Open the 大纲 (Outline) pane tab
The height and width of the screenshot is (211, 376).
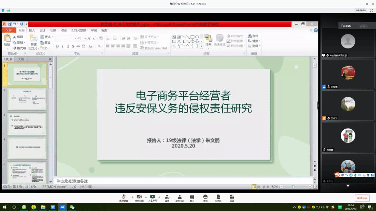tap(21, 59)
